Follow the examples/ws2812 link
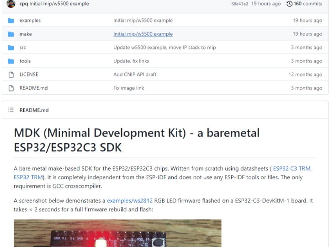This screenshot has height=247, width=329. coord(130,200)
